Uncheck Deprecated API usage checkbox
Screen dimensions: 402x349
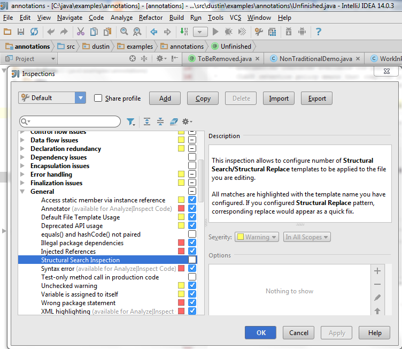[192, 225]
